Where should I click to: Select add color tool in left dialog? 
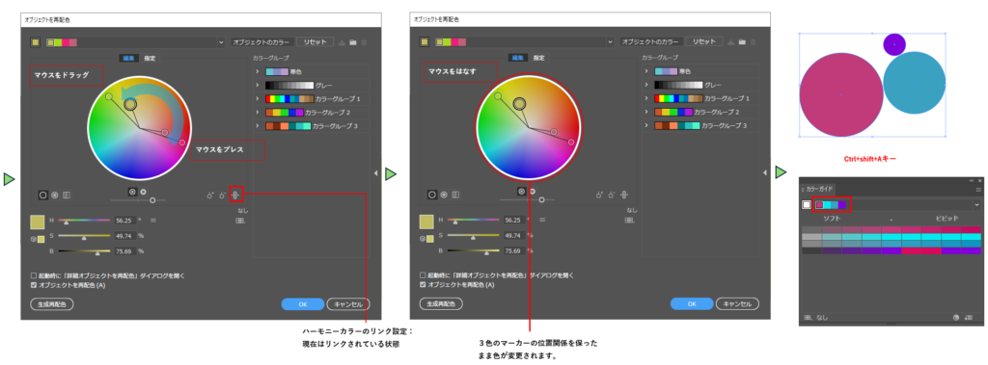click(210, 196)
